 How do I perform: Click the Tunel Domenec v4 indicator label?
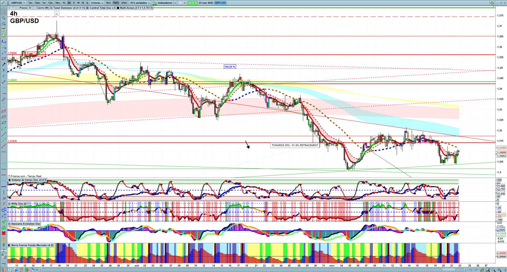tap(69, 8)
